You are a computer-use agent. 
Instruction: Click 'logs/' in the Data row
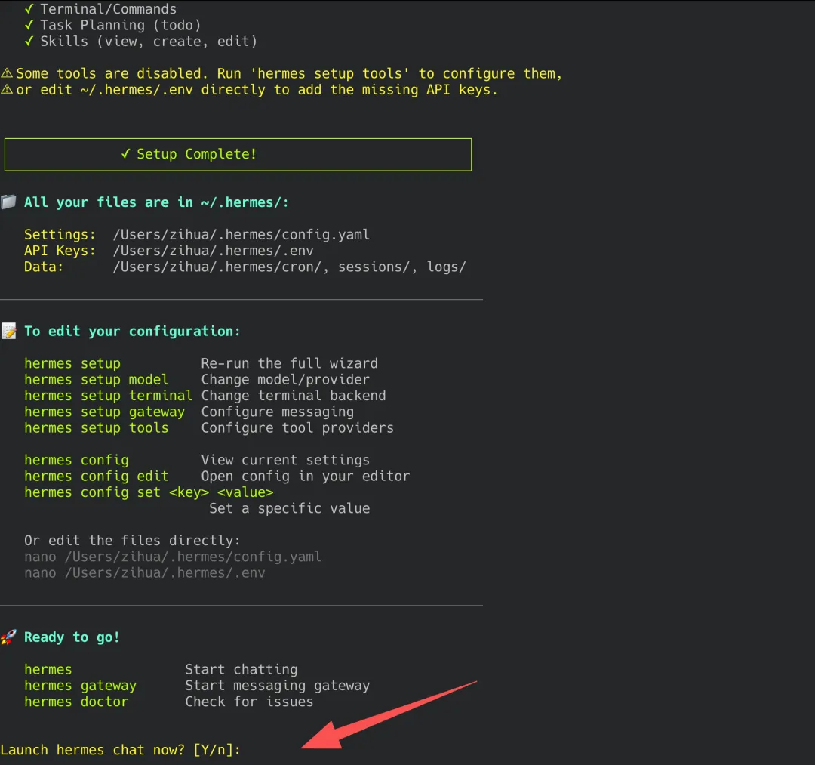447,267
